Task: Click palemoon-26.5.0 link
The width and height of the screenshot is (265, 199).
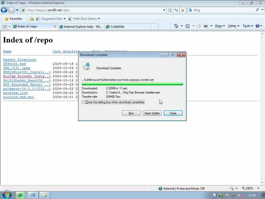Action: [27, 89]
